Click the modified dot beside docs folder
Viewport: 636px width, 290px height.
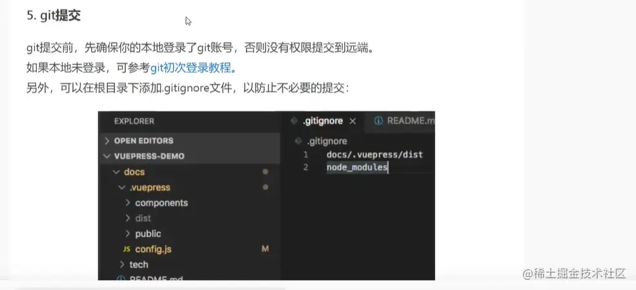click(265, 171)
